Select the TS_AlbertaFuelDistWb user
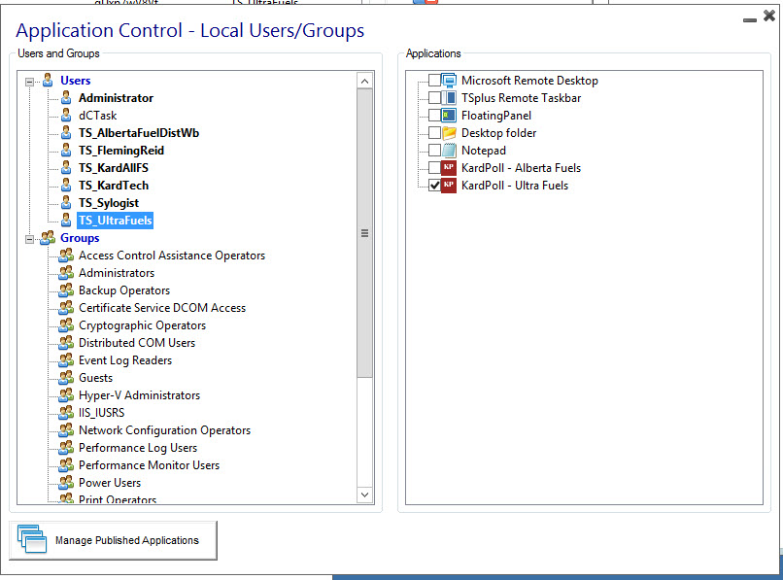This screenshot has width=783, height=580. (139, 133)
